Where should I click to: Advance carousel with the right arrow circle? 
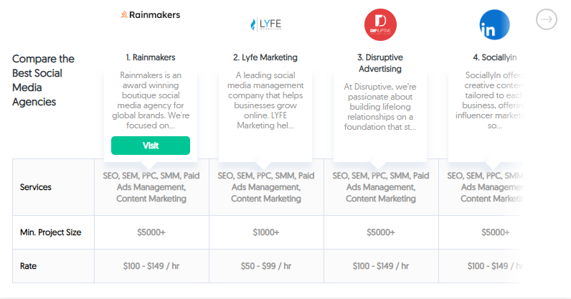point(546,19)
